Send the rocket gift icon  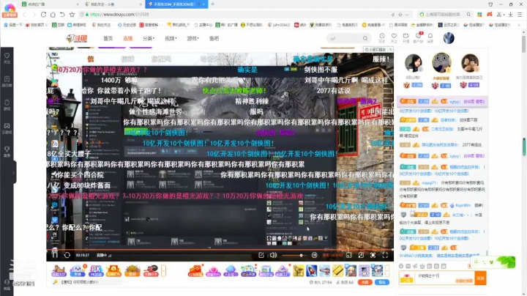tap(312, 270)
